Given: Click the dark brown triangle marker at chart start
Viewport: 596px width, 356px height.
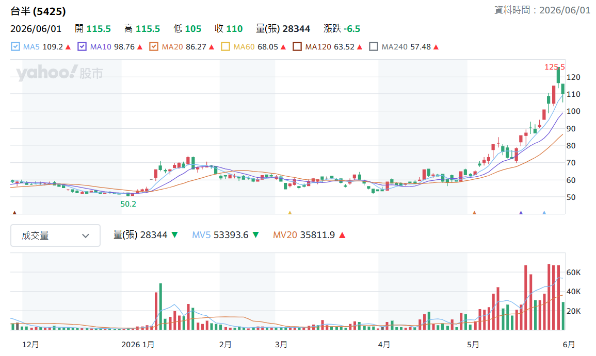Looking at the screenshot, I should (14, 213).
